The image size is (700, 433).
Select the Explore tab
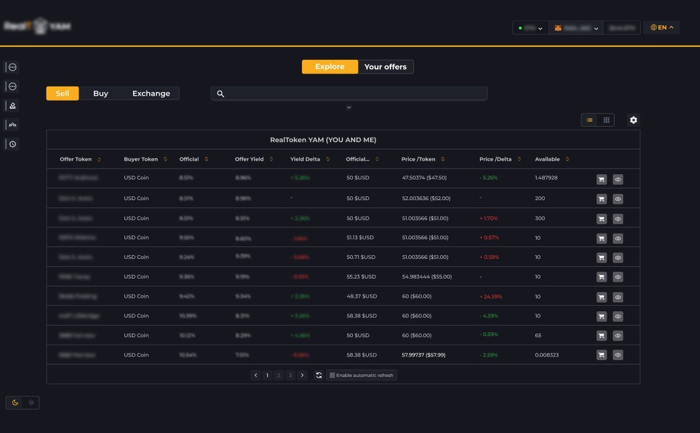point(330,67)
